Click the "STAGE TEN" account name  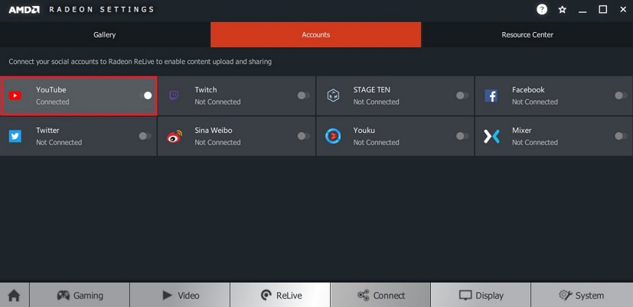click(x=372, y=90)
